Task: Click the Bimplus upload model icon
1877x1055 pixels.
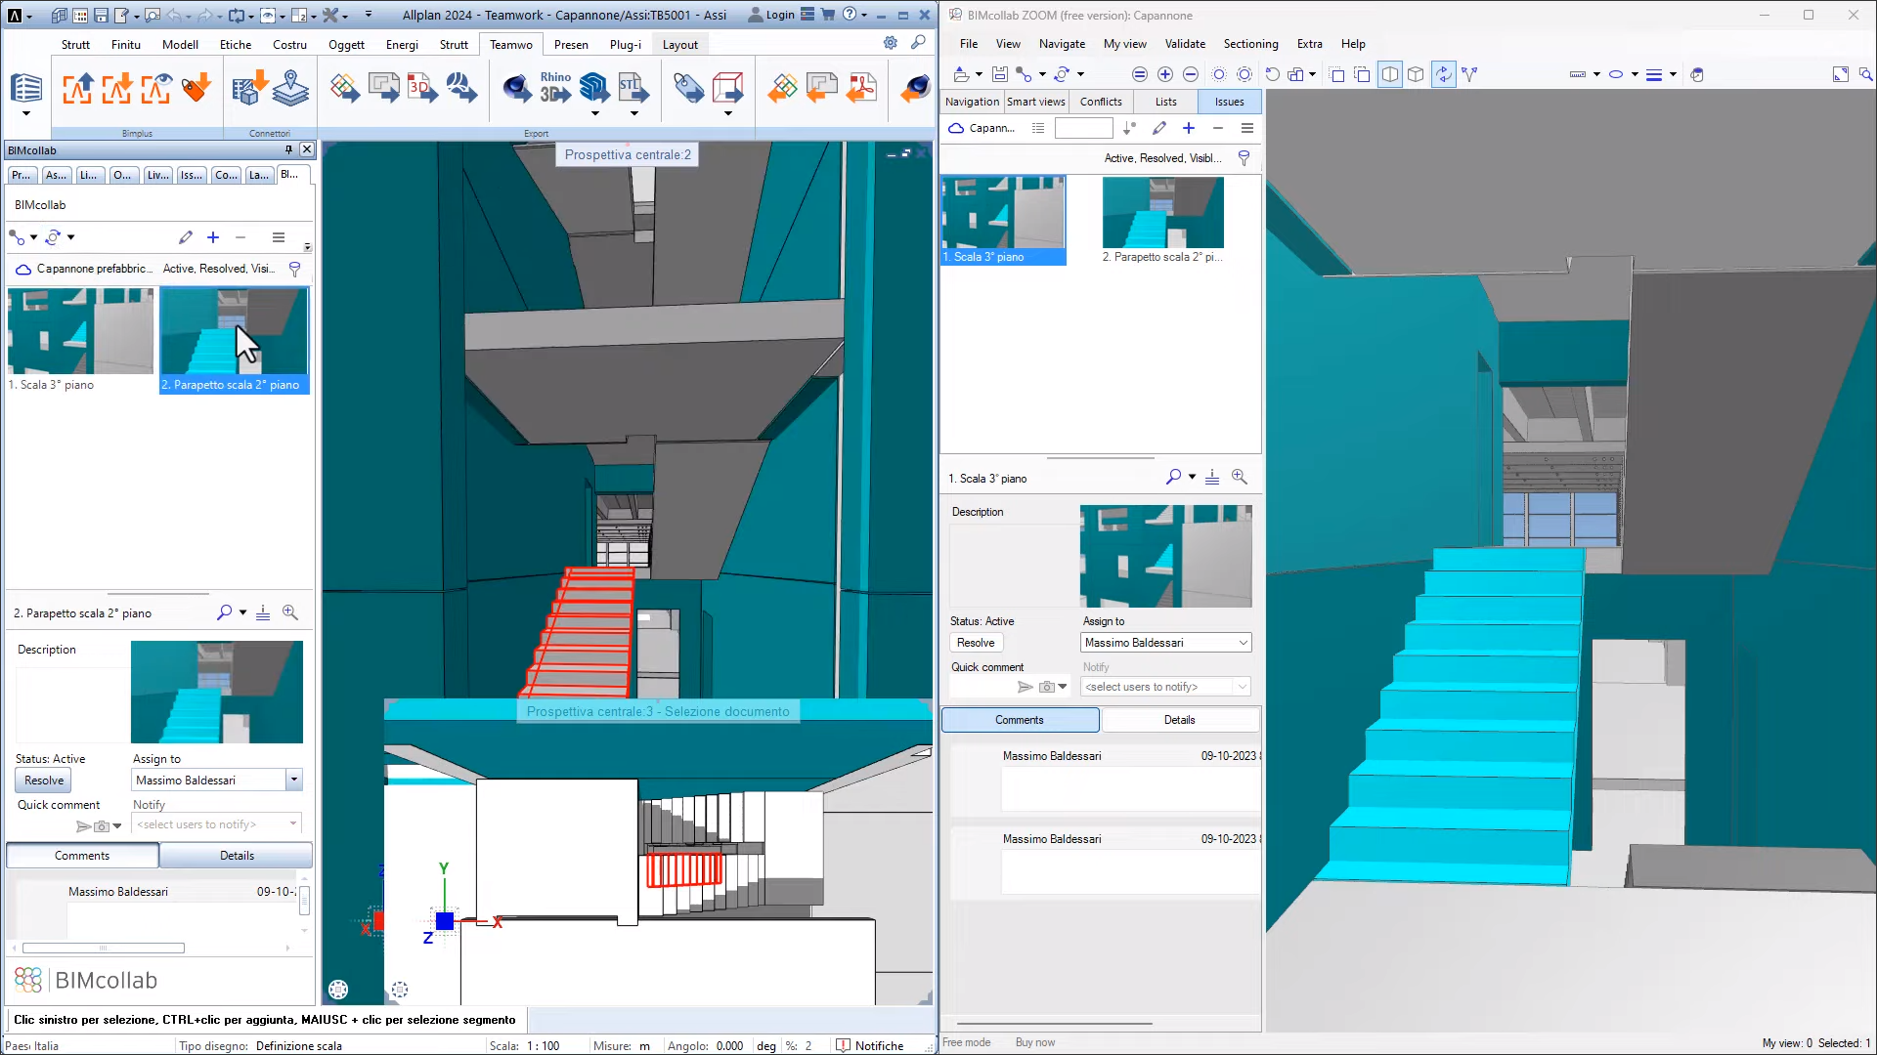Action: [x=78, y=87]
